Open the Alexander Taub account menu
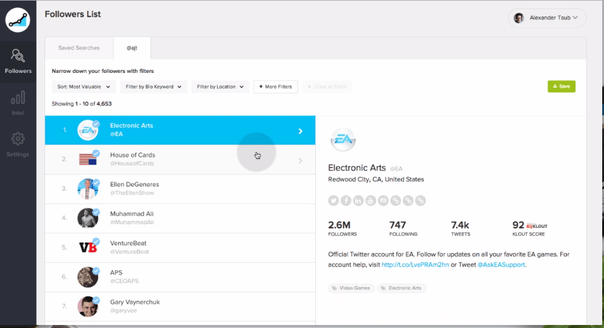Screen dimensions: 604x328 (547, 18)
